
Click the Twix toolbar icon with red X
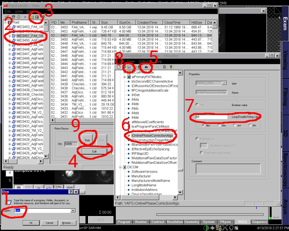[x=37, y=17]
